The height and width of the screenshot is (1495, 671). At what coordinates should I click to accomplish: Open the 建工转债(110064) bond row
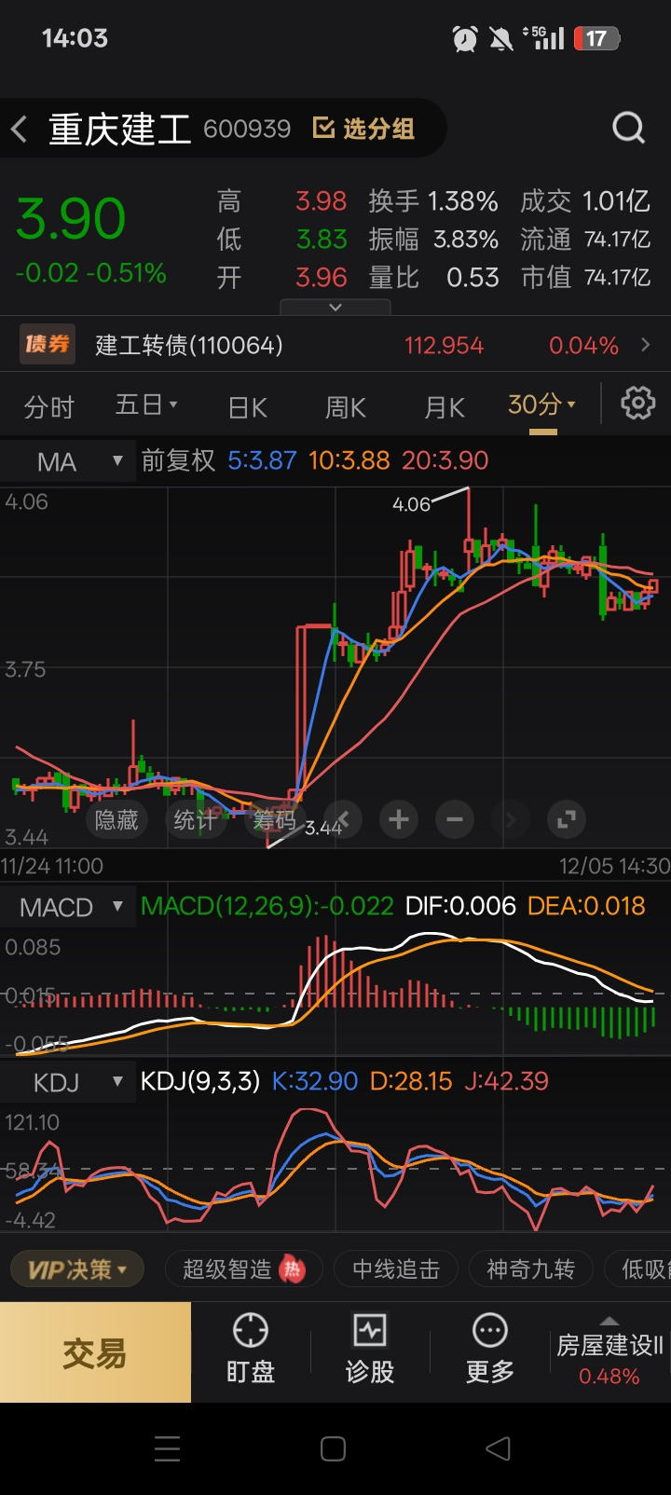(335, 346)
